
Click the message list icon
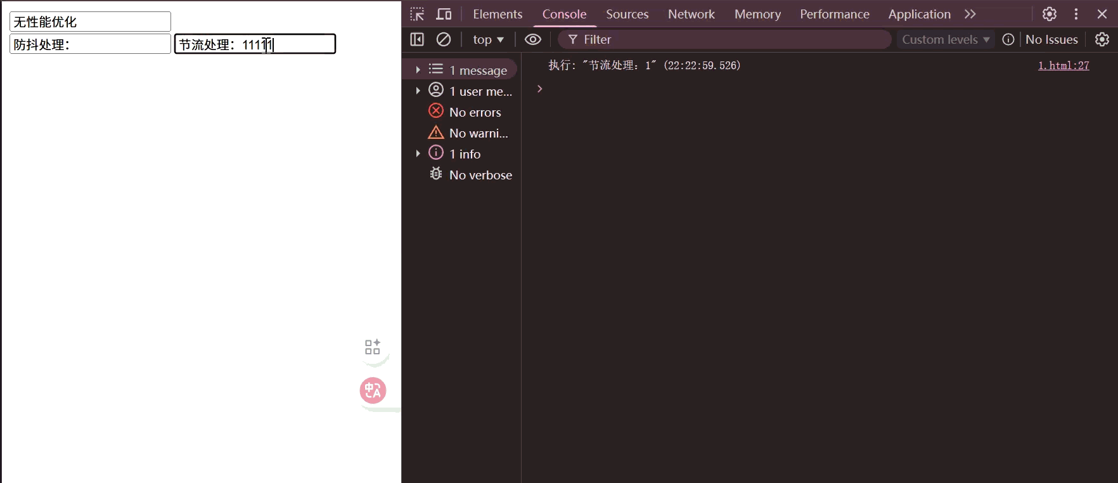tap(436, 68)
